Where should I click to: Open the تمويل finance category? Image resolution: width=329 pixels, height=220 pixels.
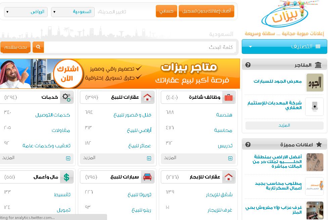63,210
